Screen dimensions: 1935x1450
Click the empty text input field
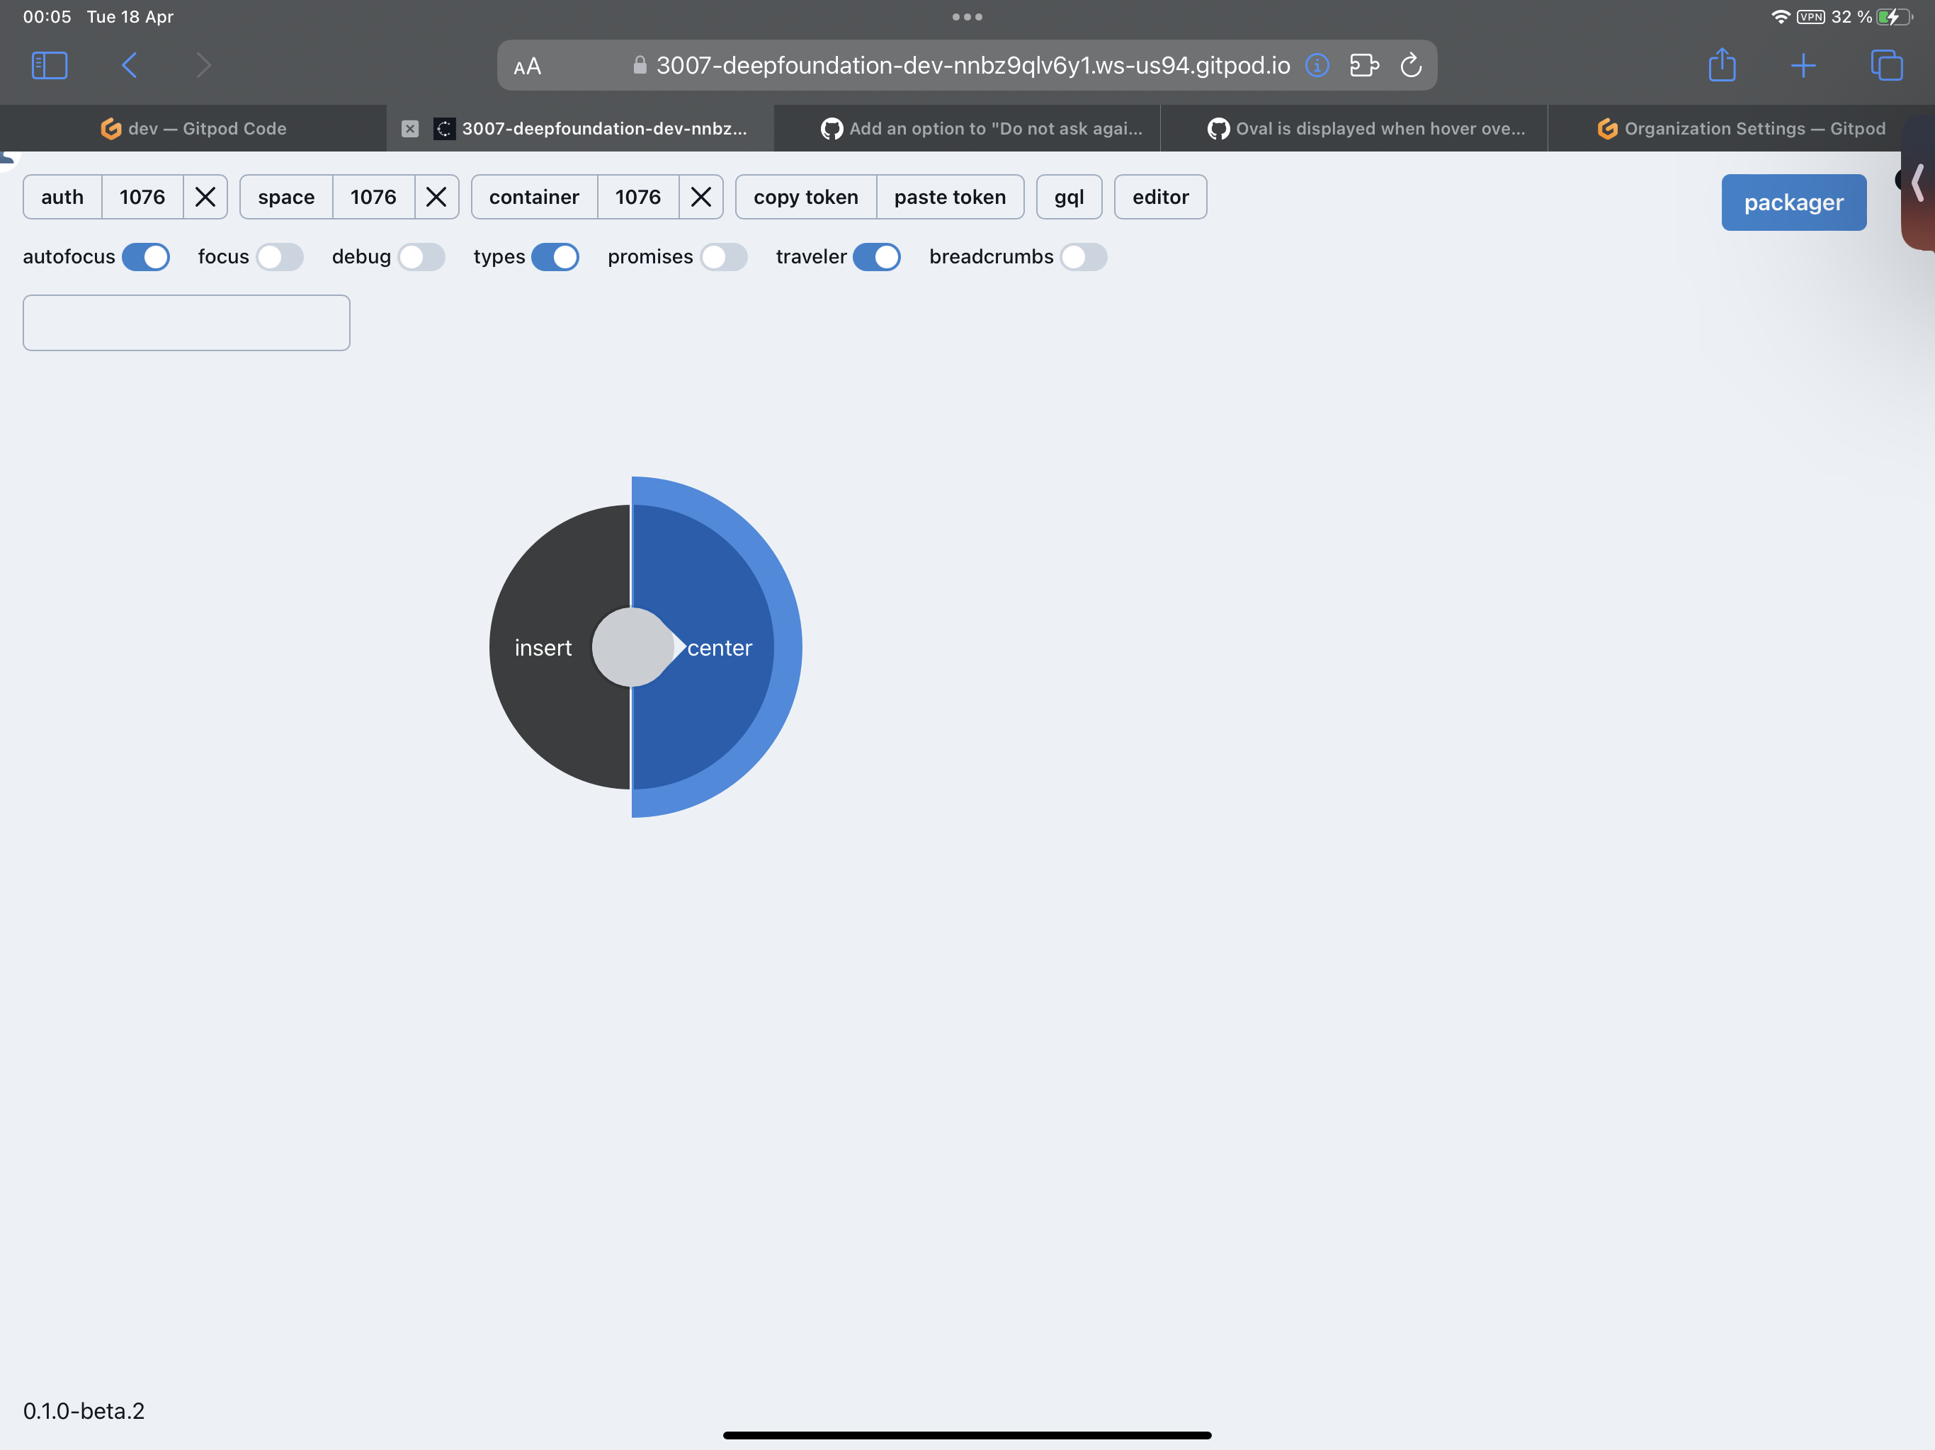click(x=186, y=322)
